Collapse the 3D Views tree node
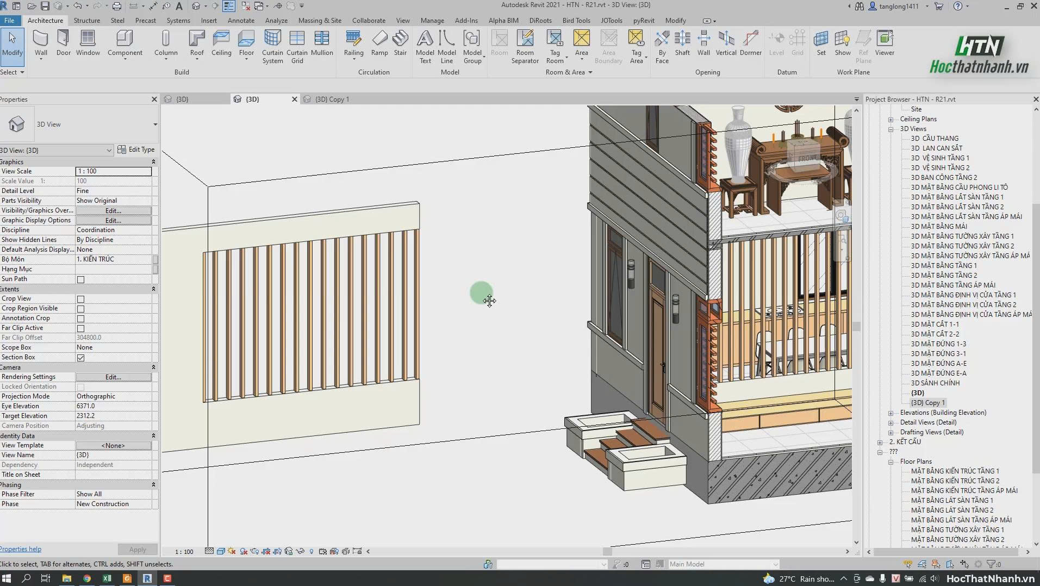1040x586 pixels. click(890, 129)
